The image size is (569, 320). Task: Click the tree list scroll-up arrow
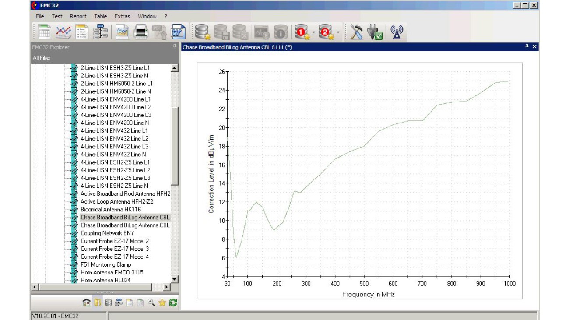pyautogui.click(x=174, y=68)
